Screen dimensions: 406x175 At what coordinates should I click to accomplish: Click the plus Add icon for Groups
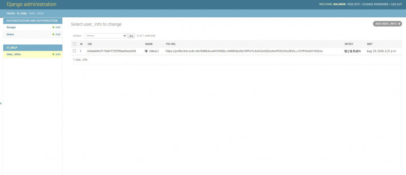point(56,27)
